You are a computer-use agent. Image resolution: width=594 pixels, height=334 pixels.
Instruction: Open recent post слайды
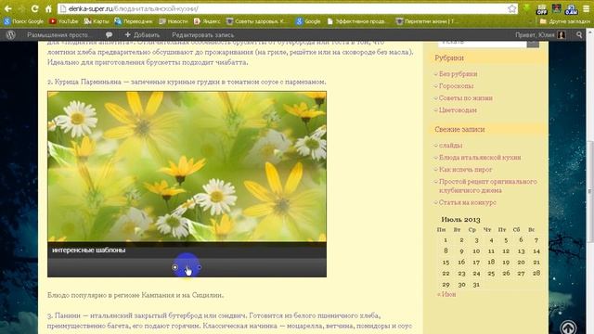click(450, 146)
